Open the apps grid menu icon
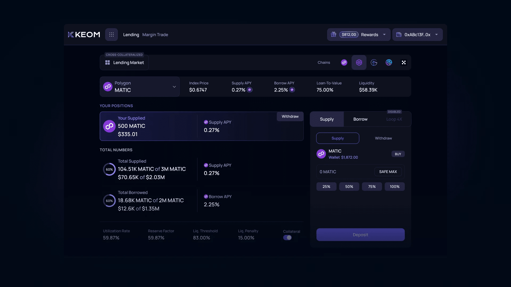511x287 pixels. (x=112, y=35)
